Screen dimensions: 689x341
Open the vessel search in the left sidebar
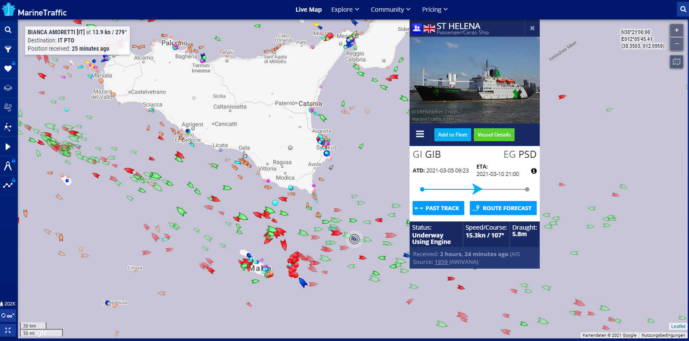(8, 30)
